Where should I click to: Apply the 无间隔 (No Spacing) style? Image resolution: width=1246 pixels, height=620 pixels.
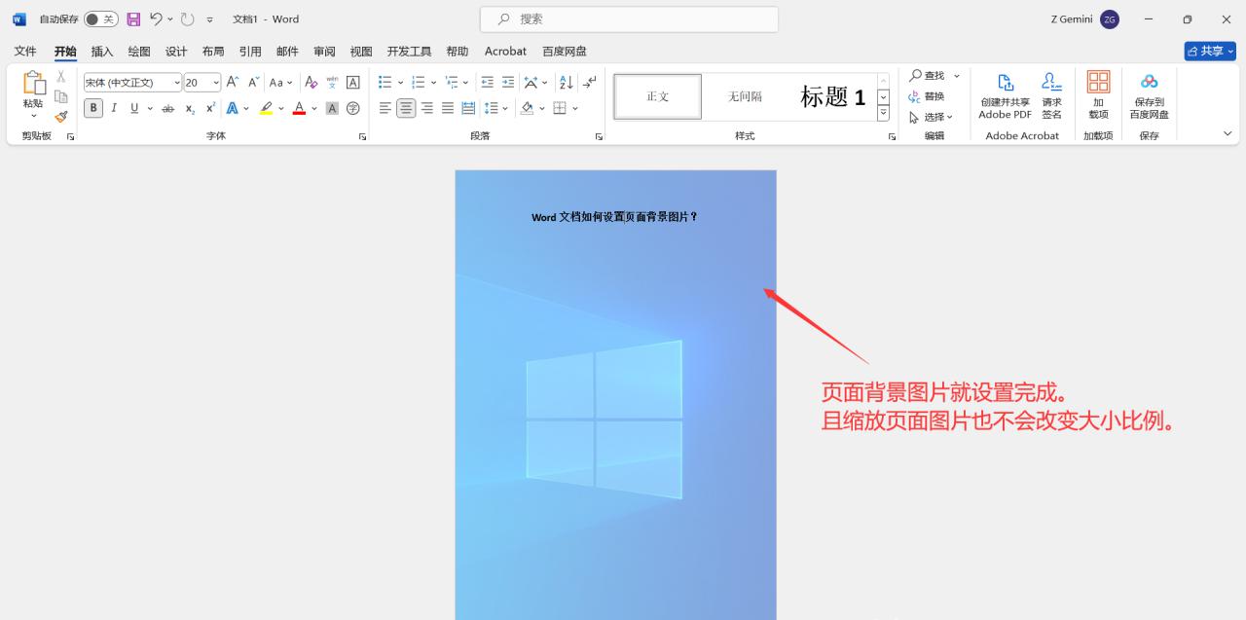pyautogui.click(x=745, y=96)
